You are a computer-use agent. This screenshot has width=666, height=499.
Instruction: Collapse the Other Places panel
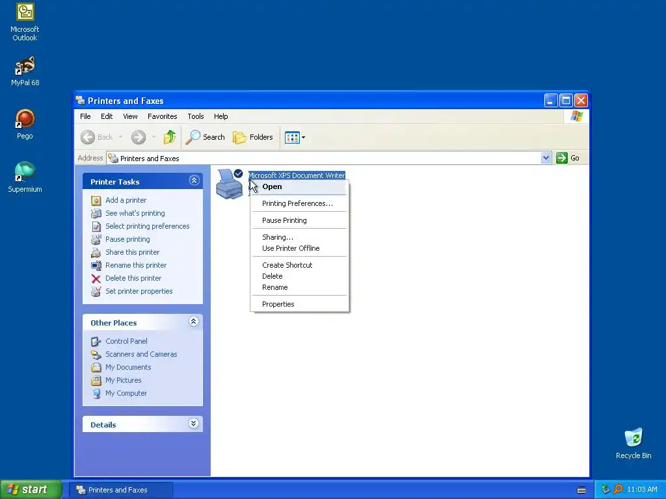click(194, 322)
